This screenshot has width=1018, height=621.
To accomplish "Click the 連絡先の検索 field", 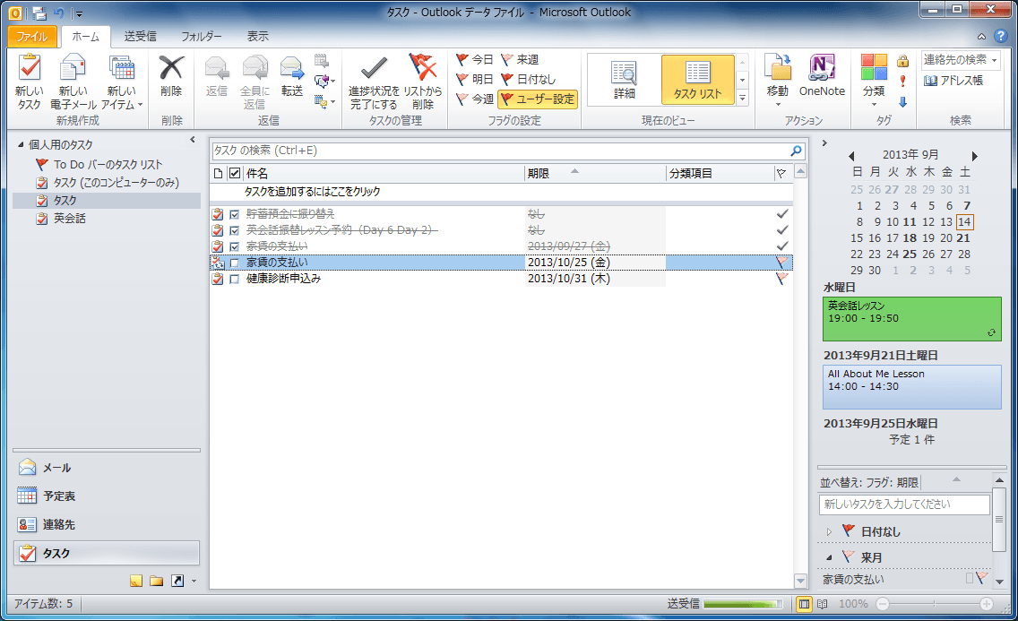I will click(x=961, y=60).
